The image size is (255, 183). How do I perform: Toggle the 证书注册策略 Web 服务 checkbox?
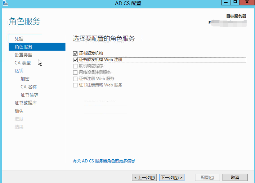(75, 85)
